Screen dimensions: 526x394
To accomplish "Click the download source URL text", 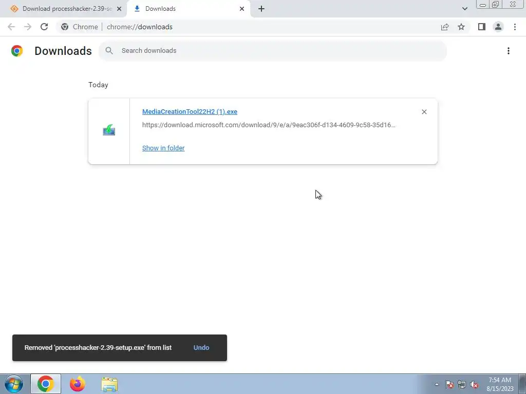I will (269, 125).
